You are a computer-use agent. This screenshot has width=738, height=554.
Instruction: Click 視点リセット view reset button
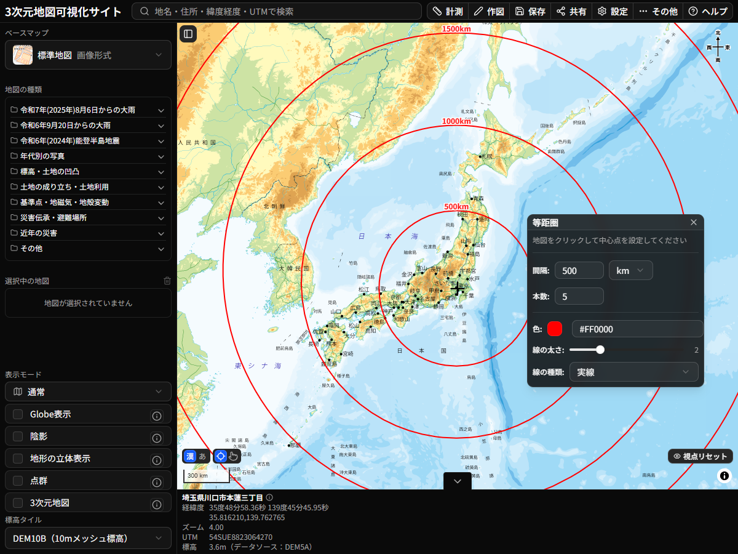tap(700, 456)
